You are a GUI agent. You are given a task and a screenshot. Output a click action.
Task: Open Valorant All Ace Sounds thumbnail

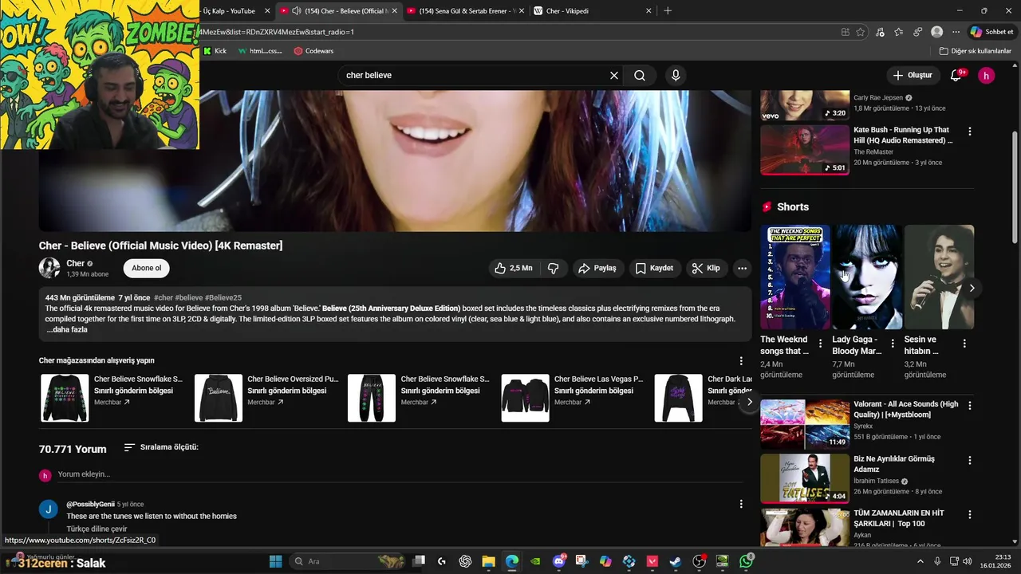coord(805,424)
